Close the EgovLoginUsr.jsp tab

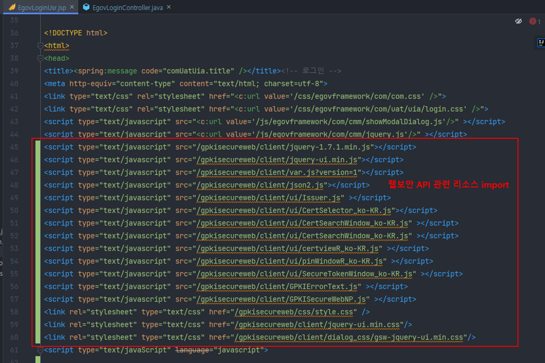tap(72, 8)
